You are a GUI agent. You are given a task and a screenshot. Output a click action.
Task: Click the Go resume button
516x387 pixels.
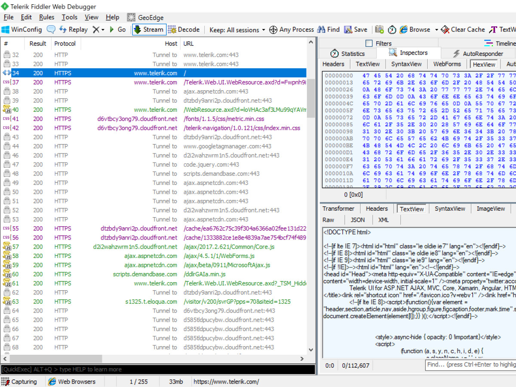coord(117,30)
